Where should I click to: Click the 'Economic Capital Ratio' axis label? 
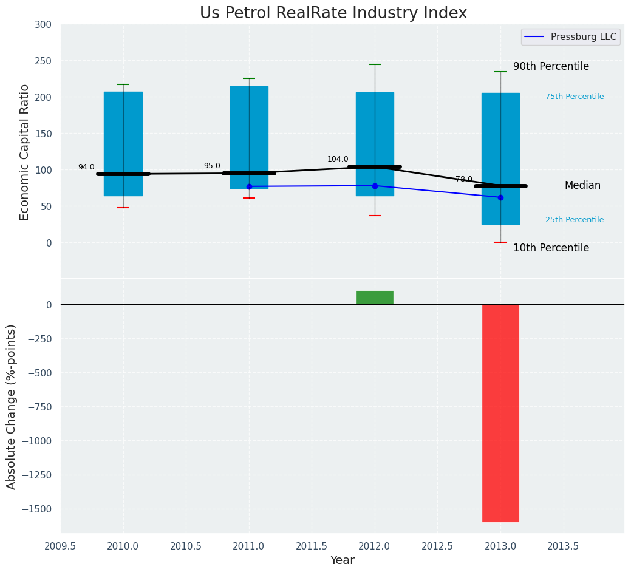tap(24, 152)
